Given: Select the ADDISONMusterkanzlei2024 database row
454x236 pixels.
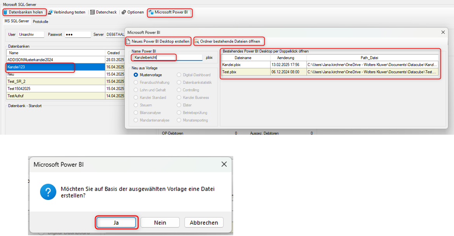Looking at the screenshot, I should (x=66, y=59).
